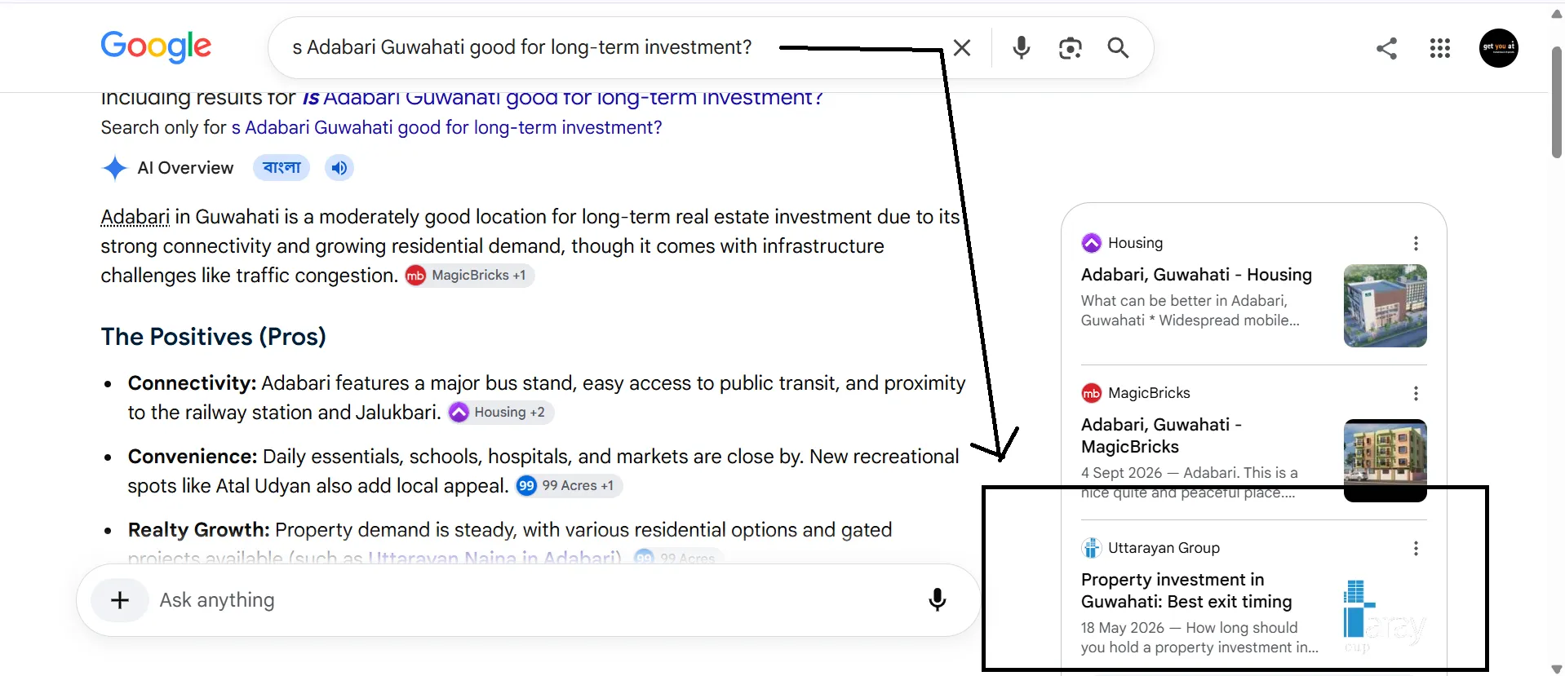Click the Uttarayan Group logo thumbnail
This screenshot has height=676, width=1565.
[1385, 616]
